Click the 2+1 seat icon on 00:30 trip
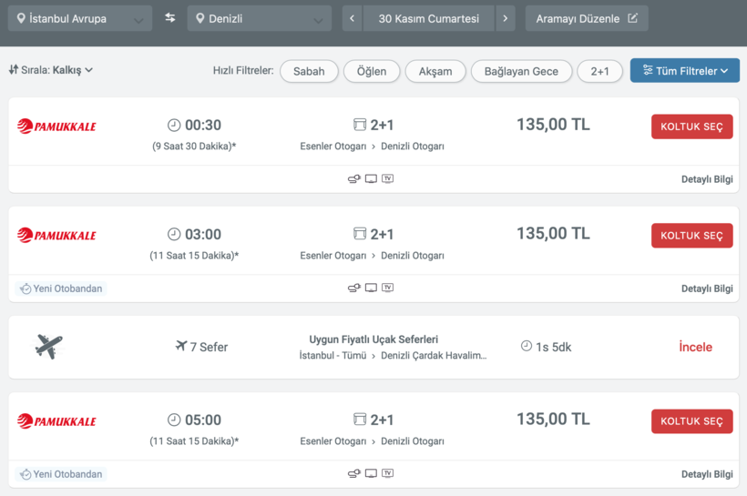 coord(359,125)
